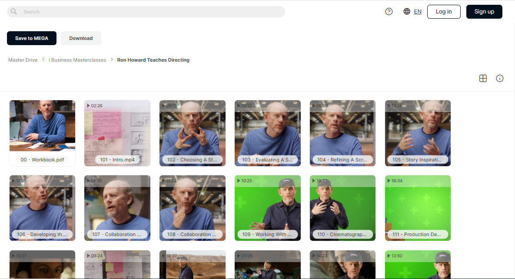
Task: Open 106 - Developing th... video
Action: pyautogui.click(x=42, y=208)
